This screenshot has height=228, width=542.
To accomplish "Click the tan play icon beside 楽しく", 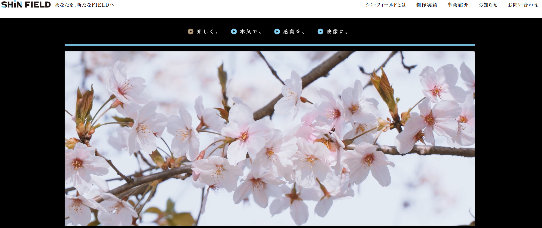I will click(191, 31).
